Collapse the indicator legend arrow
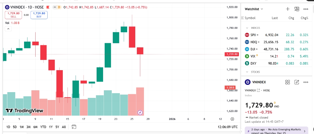The width and height of the screenshot is (314, 134). coord(8,29)
